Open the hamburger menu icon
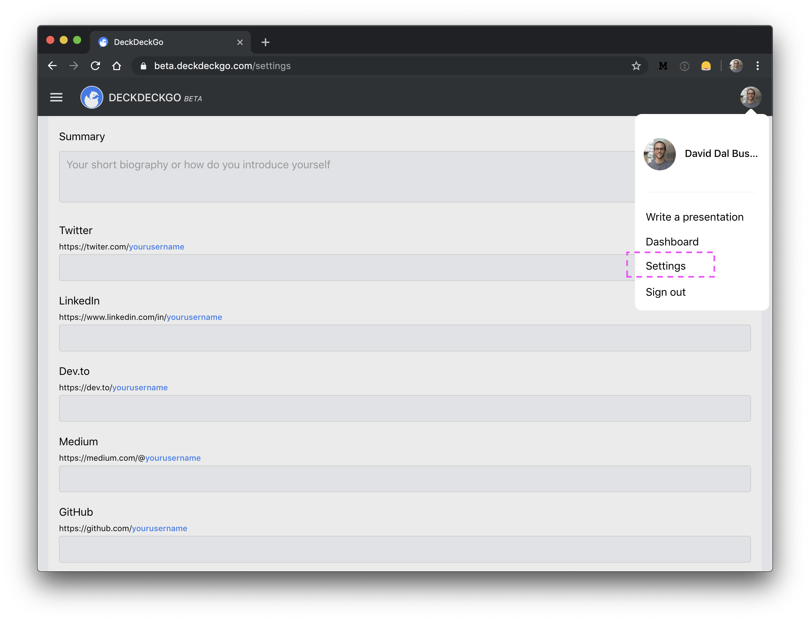This screenshot has width=810, height=621. click(x=56, y=97)
